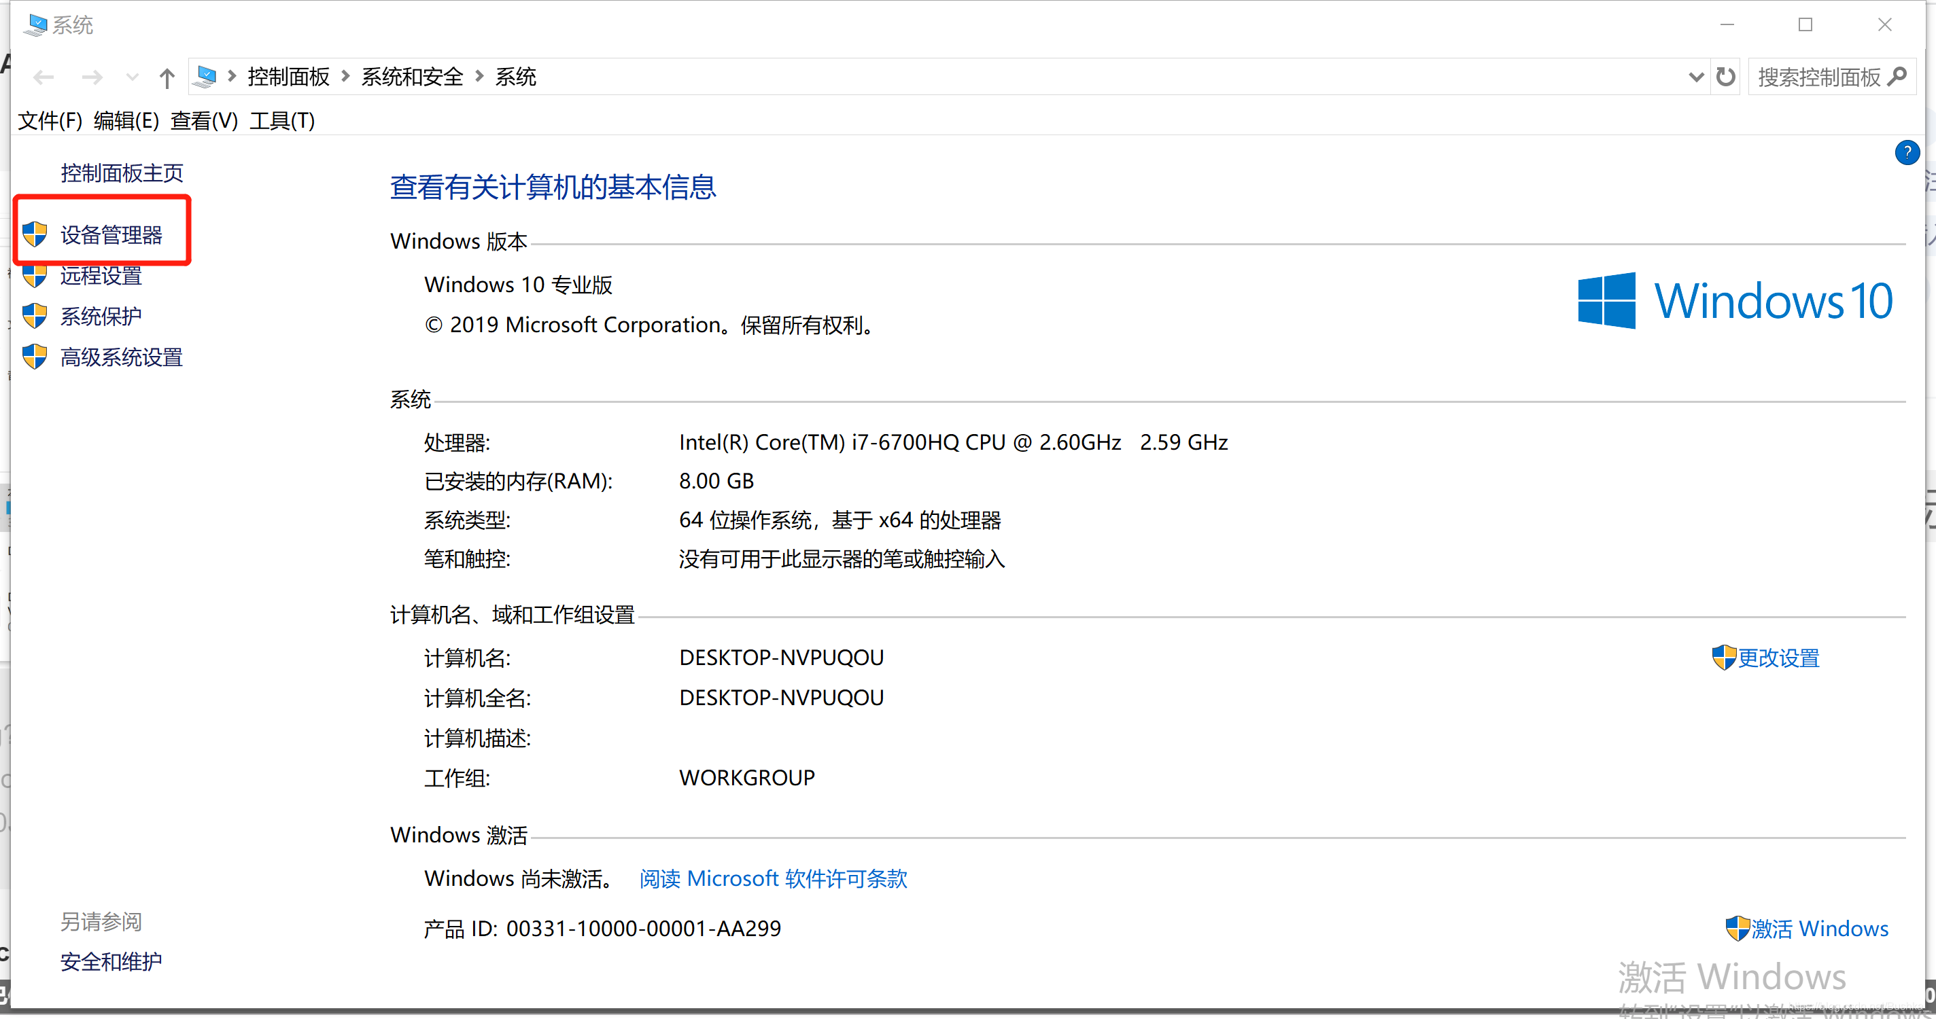Read Microsoft 软件许可条款 link
The height and width of the screenshot is (1019, 1936).
coord(774,878)
